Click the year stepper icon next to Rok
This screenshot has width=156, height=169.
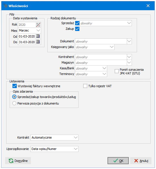(38, 25)
